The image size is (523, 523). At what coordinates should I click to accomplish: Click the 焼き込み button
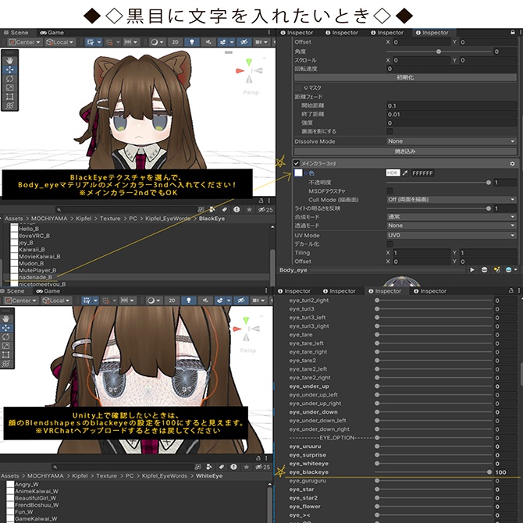pyautogui.click(x=405, y=151)
